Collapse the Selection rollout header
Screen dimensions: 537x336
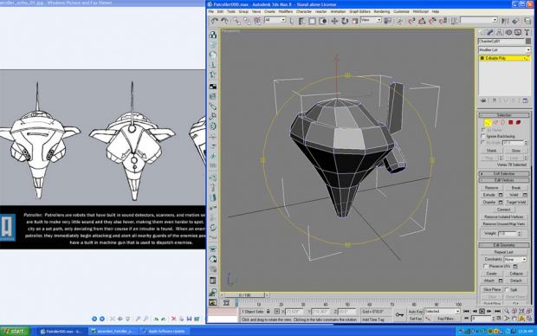coord(504,115)
